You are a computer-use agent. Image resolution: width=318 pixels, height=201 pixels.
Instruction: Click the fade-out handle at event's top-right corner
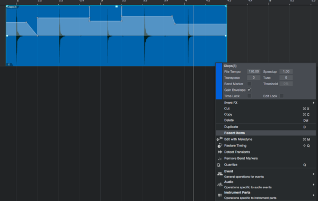tap(226, 7)
